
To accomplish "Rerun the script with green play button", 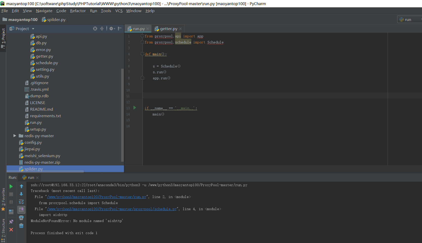I will coord(11,186).
